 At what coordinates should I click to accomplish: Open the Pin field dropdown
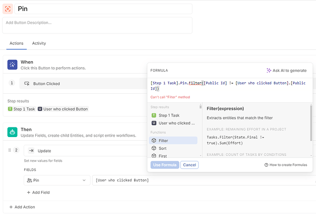point(57,180)
